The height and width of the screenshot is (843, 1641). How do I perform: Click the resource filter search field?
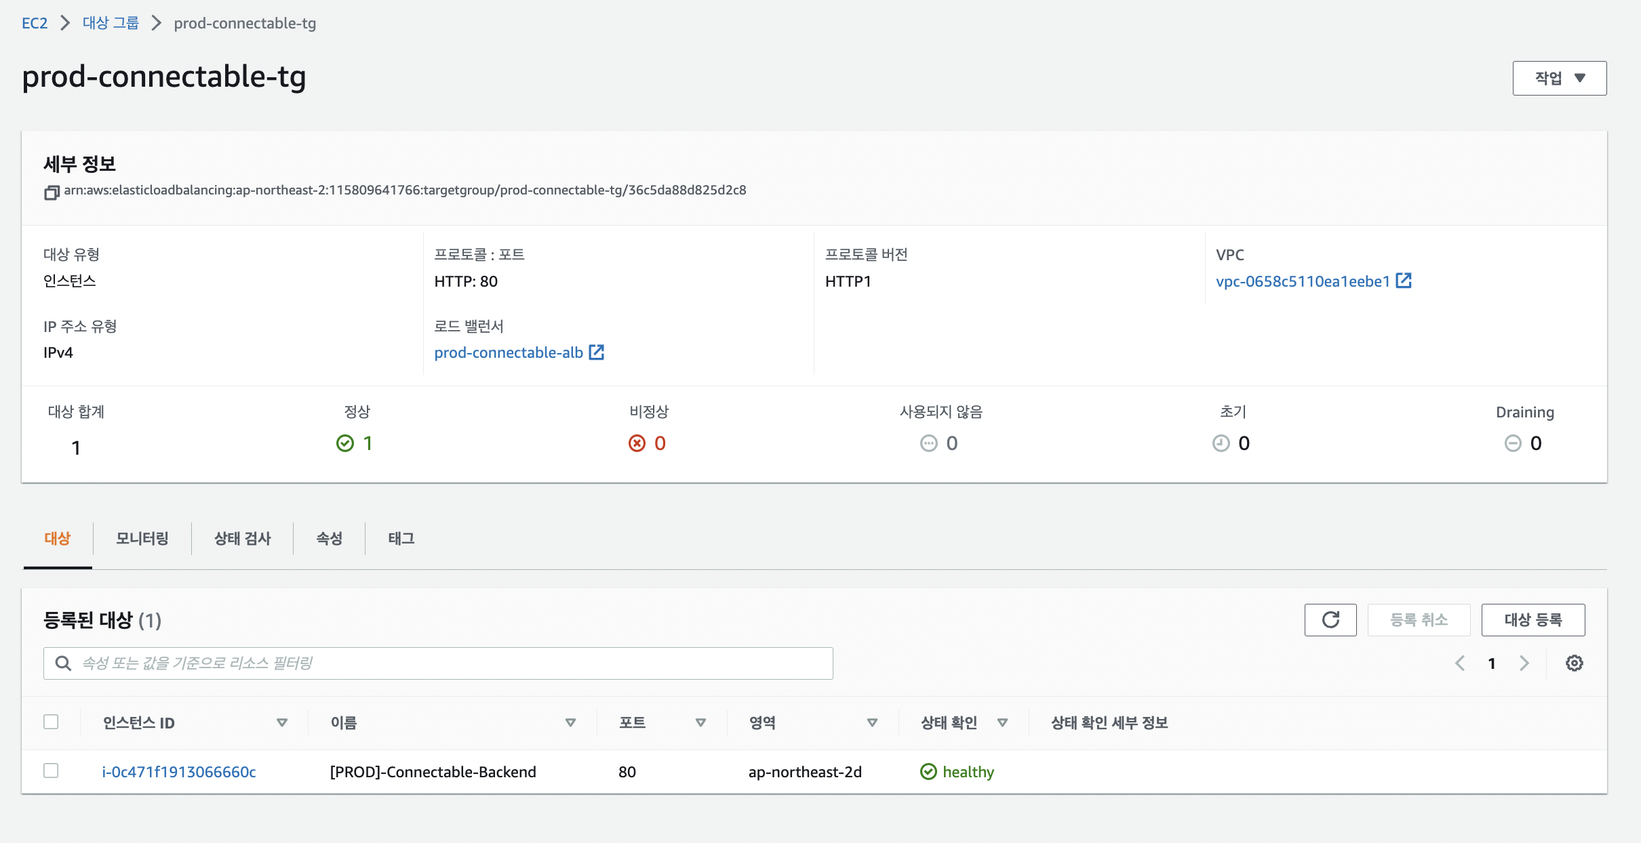[x=448, y=663]
